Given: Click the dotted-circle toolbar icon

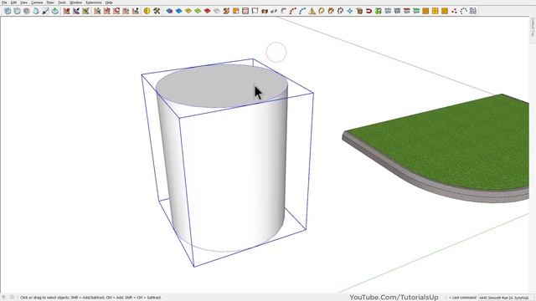Looking at the screenshot, I should tap(463, 11).
